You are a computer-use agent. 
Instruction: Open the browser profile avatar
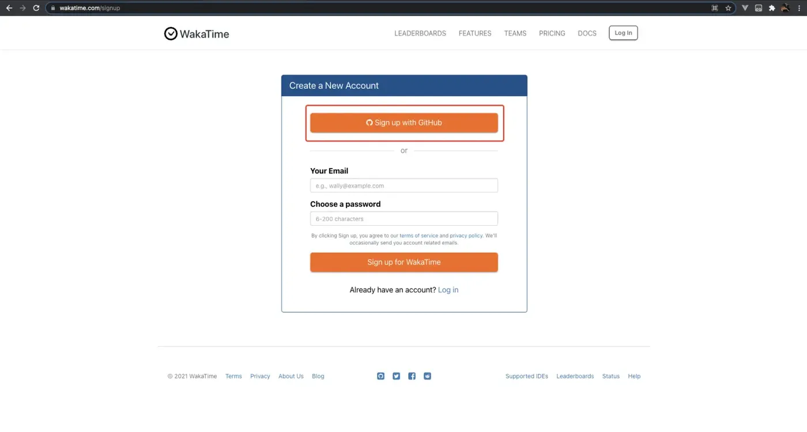point(785,8)
